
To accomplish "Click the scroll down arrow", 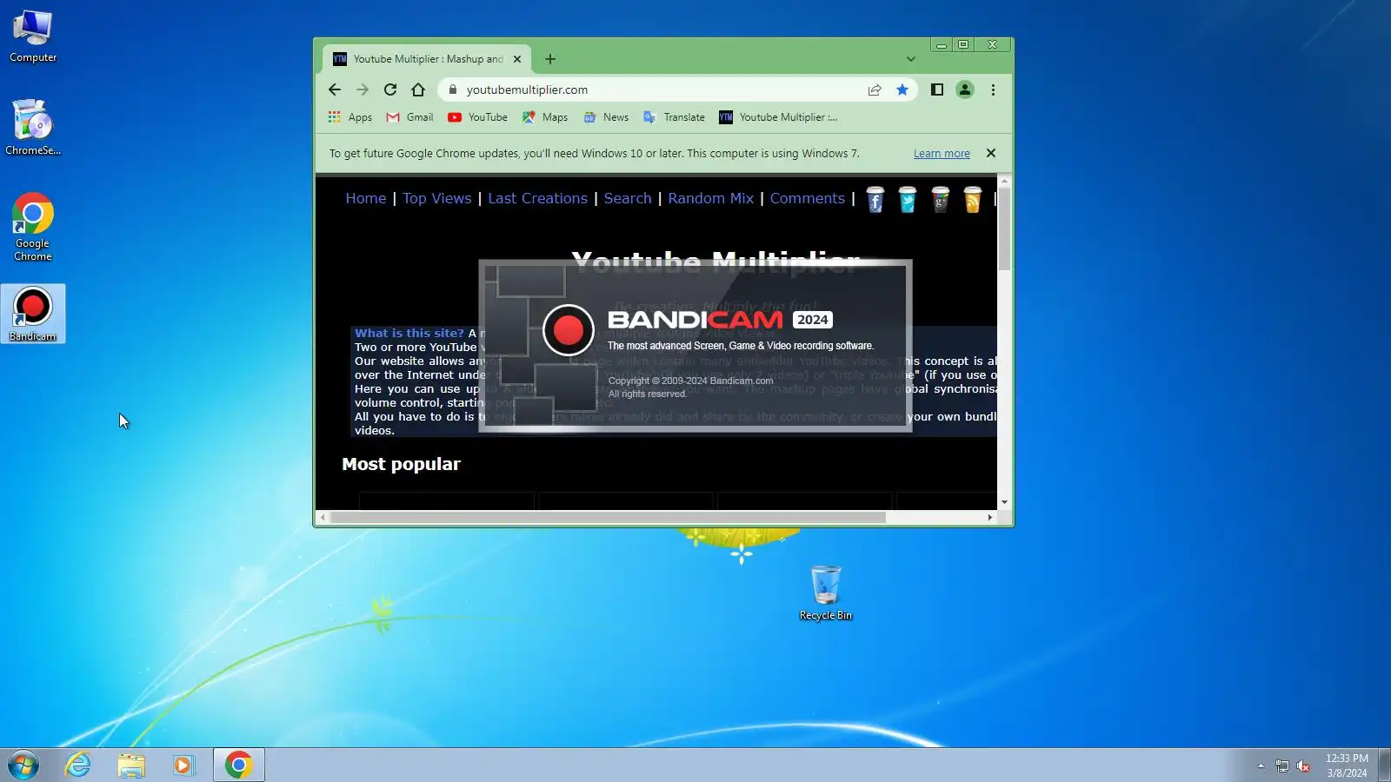I will (x=1004, y=502).
